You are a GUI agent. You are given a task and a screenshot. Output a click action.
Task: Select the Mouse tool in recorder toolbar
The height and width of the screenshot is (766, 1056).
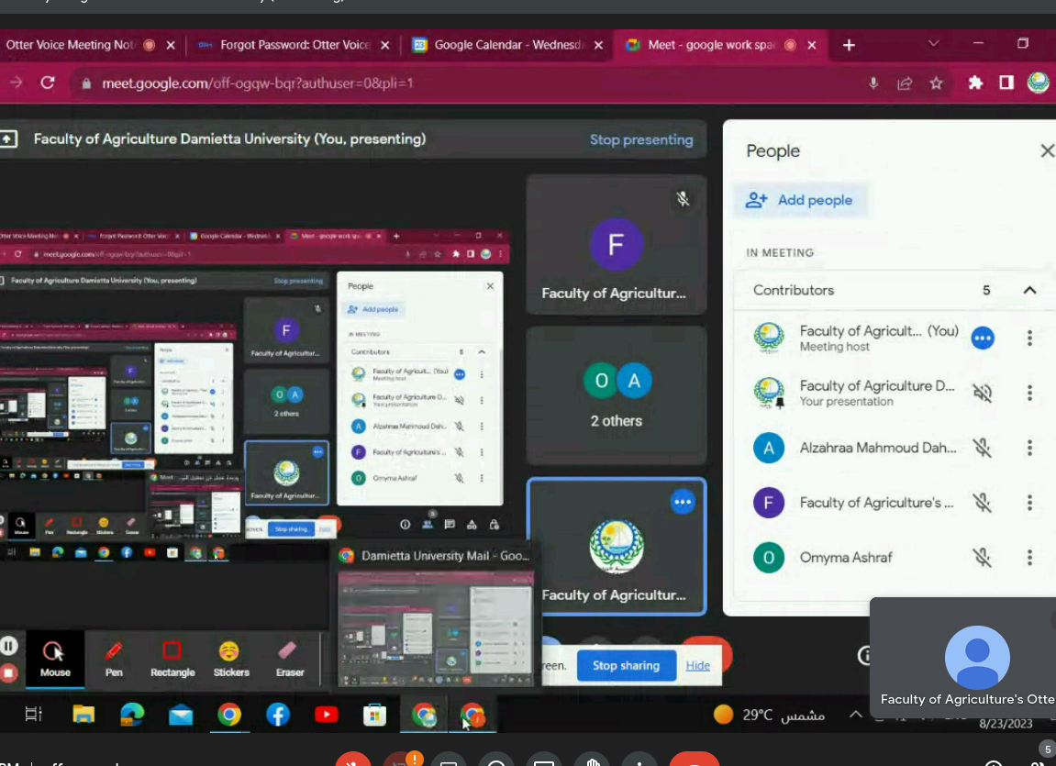click(x=55, y=659)
